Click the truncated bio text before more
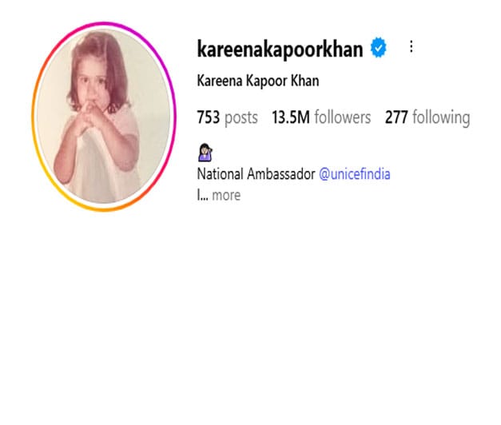Viewport: 501px width, 425px height. [203, 195]
